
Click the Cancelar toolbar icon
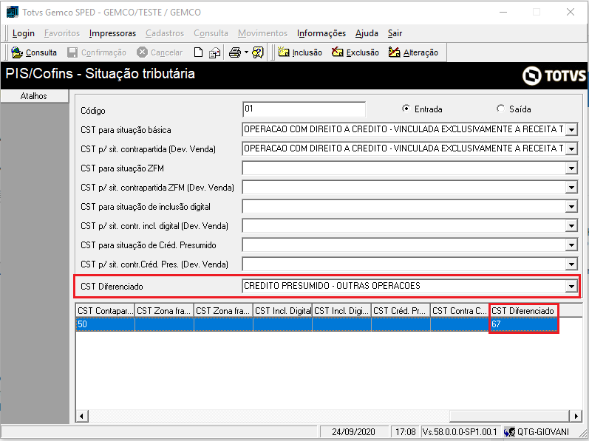[x=142, y=52]
